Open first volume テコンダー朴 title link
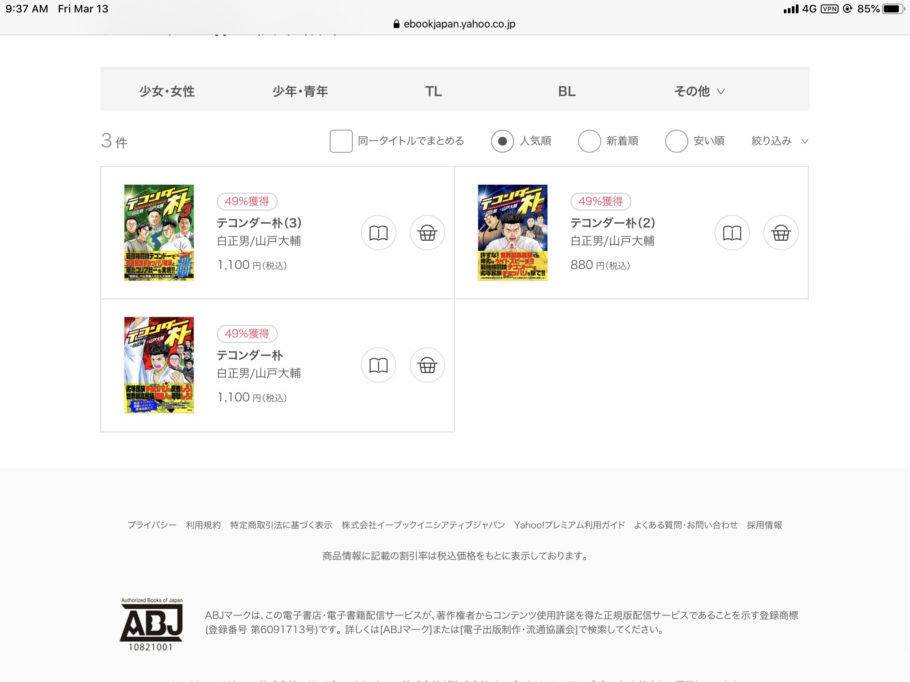This screenshot has width=910, height=682. pyautogui.click(x=250, y=355)
